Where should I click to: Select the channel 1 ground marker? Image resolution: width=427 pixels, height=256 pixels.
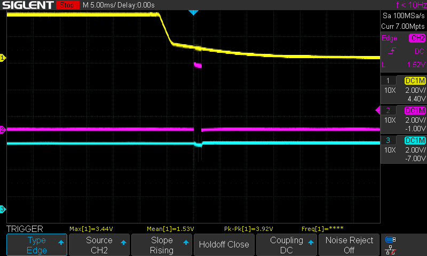pyautogui.click(x=3, y=58)
